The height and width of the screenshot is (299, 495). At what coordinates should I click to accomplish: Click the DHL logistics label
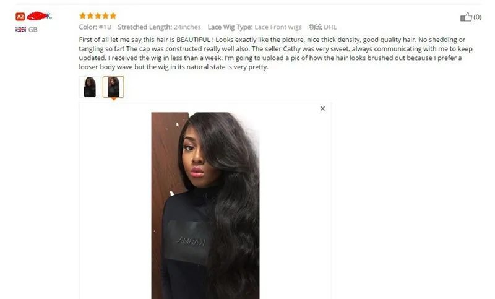[322, 27]
